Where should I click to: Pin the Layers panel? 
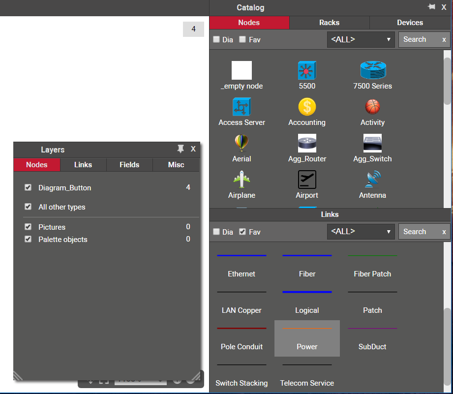[181, 149]
